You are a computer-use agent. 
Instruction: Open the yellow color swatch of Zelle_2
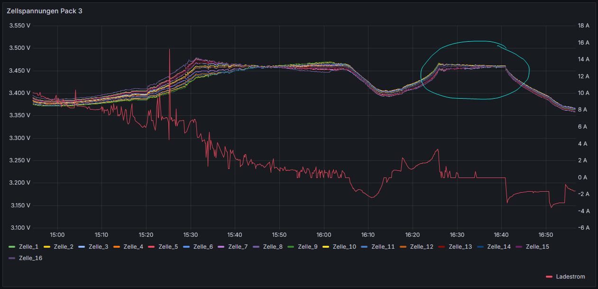tap(47, 247)
